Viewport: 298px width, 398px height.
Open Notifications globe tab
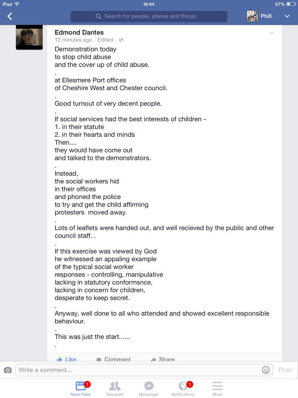pos(183,388)
